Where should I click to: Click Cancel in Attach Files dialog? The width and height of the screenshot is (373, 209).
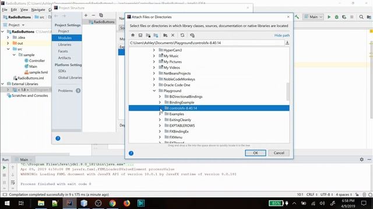coord(279,153)
